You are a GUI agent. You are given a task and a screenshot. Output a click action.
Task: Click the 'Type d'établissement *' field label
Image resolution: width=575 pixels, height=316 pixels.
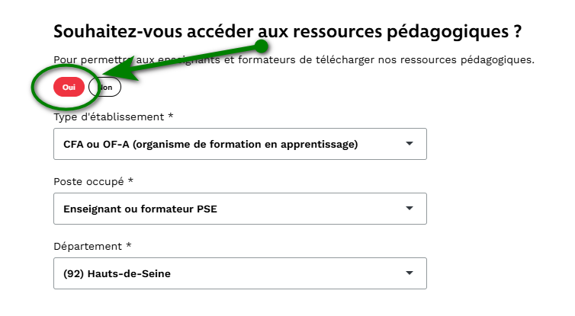pos(113,117)
